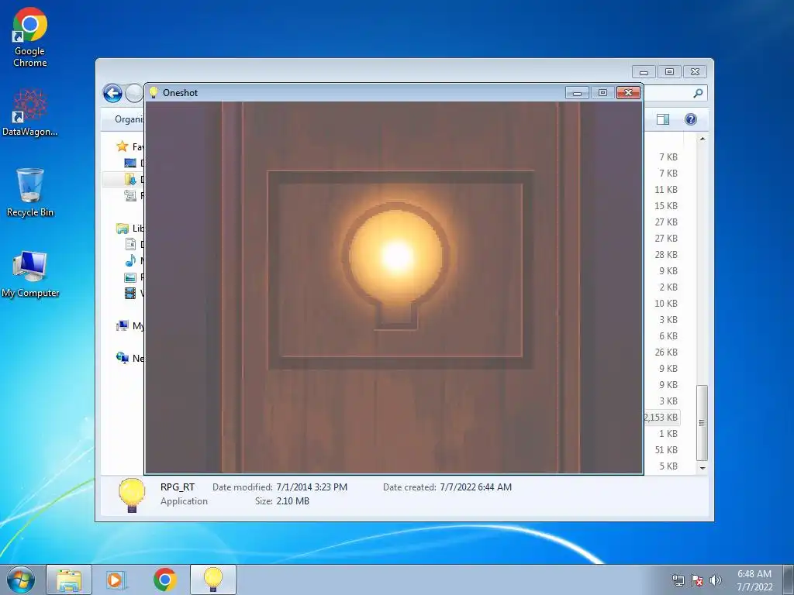This screenshot has width=794, height=595.
Task: Select file row sized 6 KB
Action: click(668, 336)
